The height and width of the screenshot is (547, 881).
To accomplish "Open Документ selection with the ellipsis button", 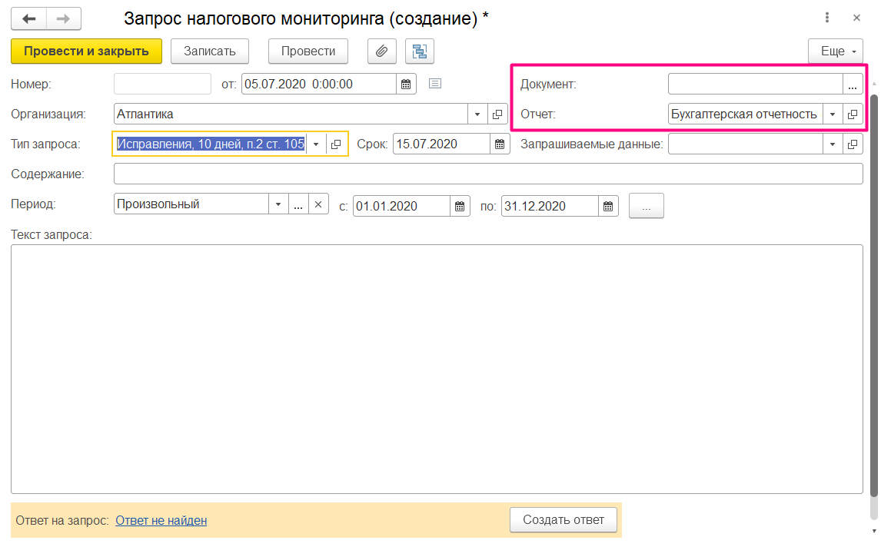I will (852, 86).
